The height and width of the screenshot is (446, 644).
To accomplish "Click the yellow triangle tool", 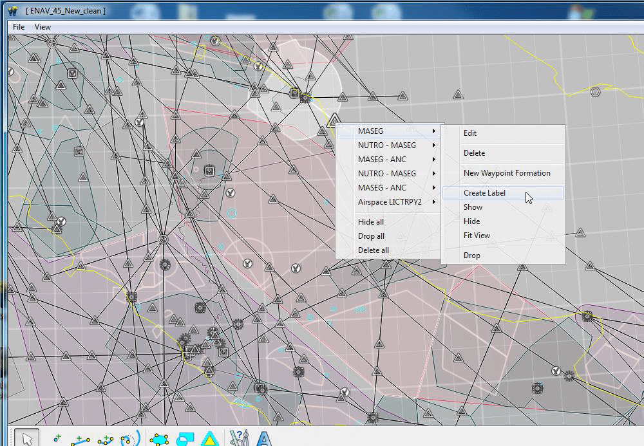I will [208, 439].
